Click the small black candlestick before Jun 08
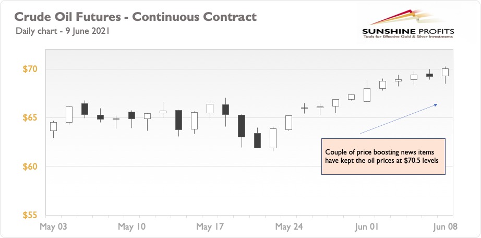 click(x=429, y=75)
